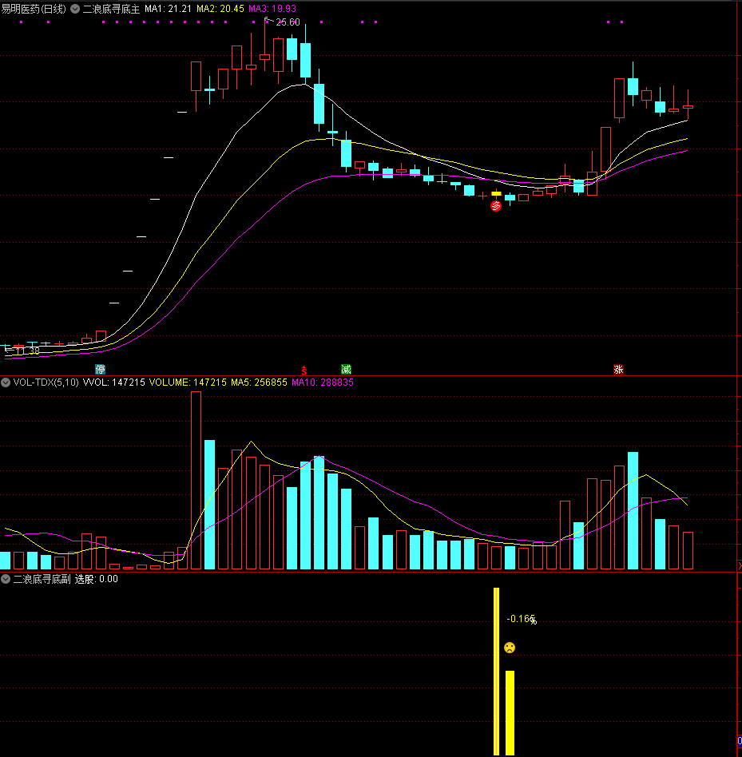This screenshot has height=757, width=742.
Task: Click the MA10: 288835 volume average label
Action: 323,382
